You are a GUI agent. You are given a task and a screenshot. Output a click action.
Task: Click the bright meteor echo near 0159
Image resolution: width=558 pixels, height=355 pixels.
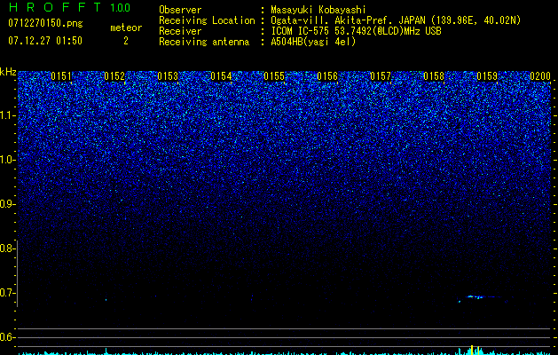click(x=475, y=296)
